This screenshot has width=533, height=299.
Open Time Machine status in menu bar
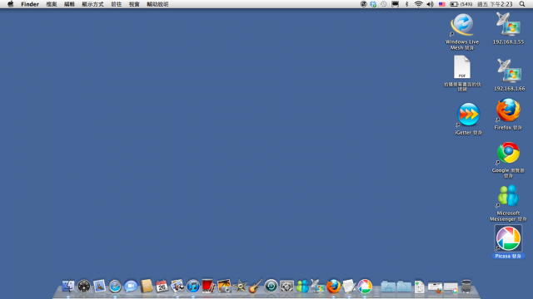(383, 4)
